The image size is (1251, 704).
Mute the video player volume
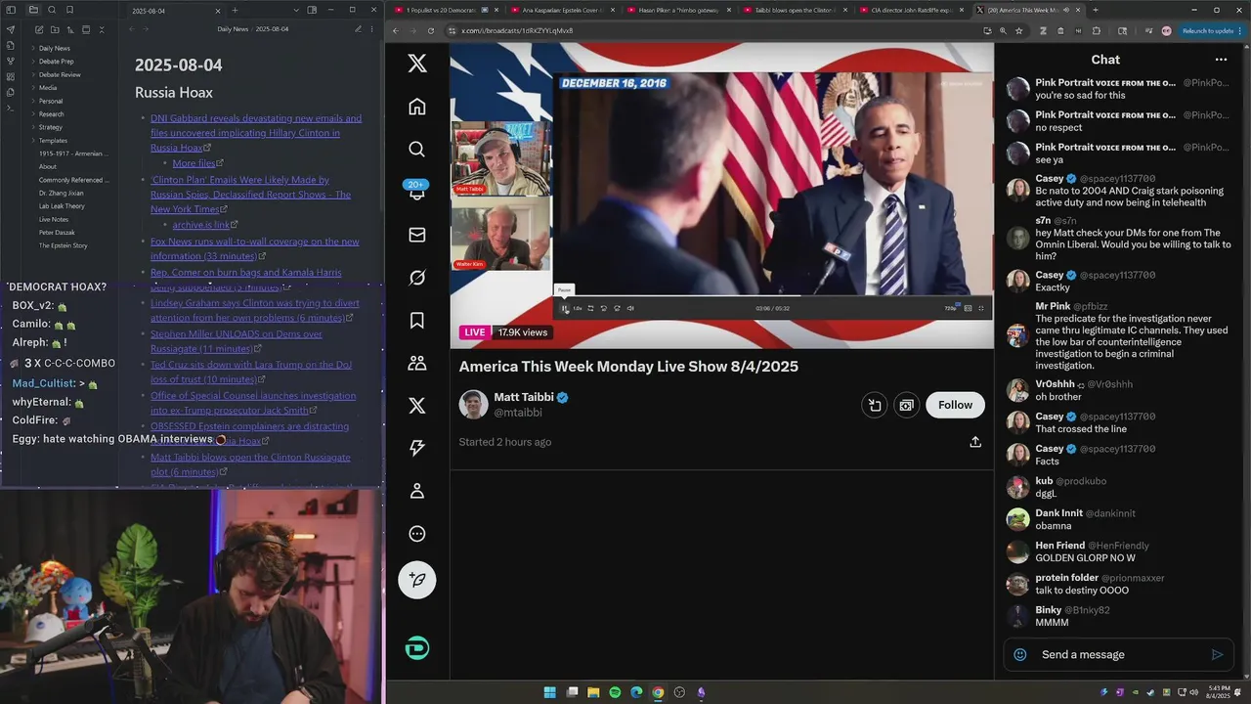pyautogui.click(x=630, y=308)
